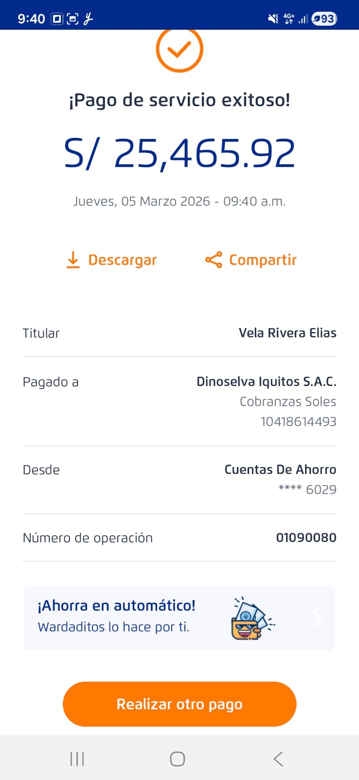Screen dimensions: 359x780
Task: Expand the Ahorra en automático chevron
Action: (318, 618)
